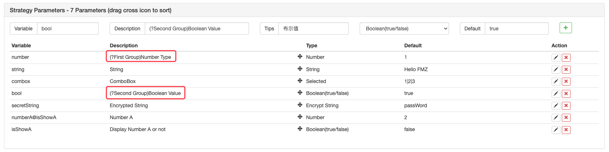
Task: Click the (?Second Group)Boolean Value description cell
Action: [x=145, y=93]
